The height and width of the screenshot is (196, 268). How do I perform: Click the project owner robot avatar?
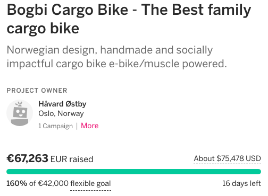(20, 113)
